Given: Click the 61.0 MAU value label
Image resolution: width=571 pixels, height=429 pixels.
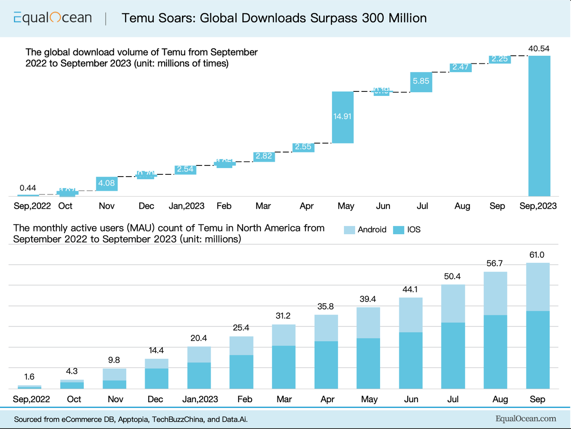Looking at the screenshot, I should pyautogui.click(x=537, y=255).
